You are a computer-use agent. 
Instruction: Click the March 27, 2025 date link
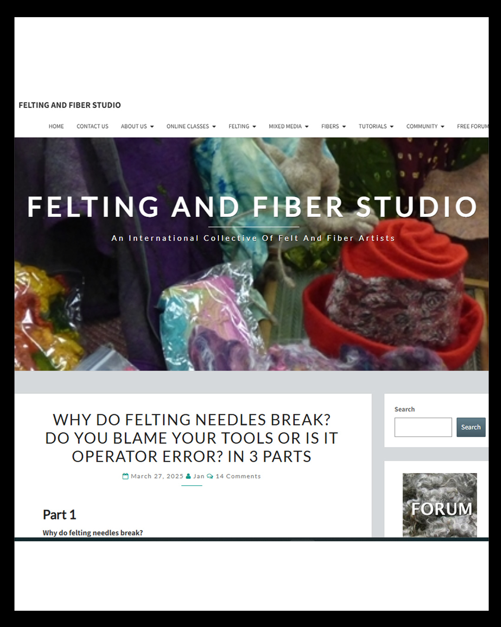(x=157, y=477)
